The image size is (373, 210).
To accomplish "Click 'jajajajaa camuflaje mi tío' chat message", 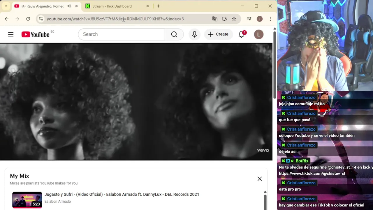I will click(302, 104).
